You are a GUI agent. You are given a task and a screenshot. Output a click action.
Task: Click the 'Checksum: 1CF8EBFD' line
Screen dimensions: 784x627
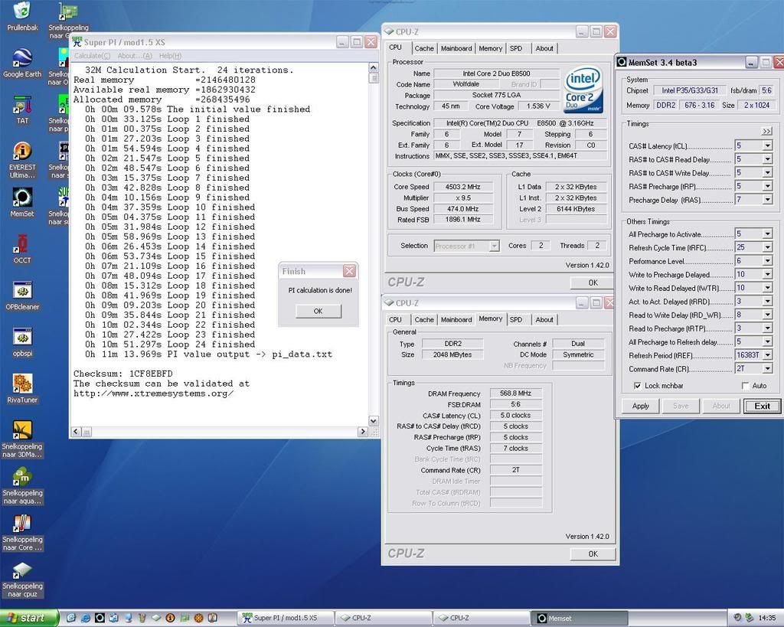click(123, 374)
